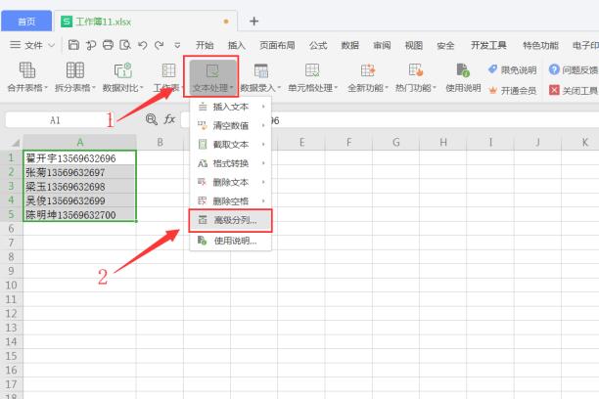This screenshot has width=599, height=399.
Task: Switch to the 公式 ribbon tab
Action: tap(318, 45)
